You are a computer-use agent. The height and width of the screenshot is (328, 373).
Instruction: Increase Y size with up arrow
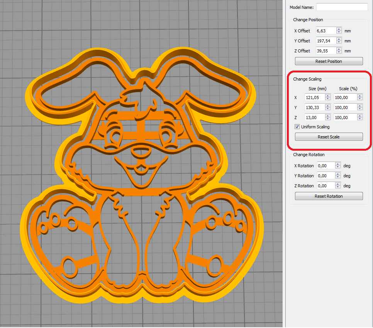click(x=328, y=106)
